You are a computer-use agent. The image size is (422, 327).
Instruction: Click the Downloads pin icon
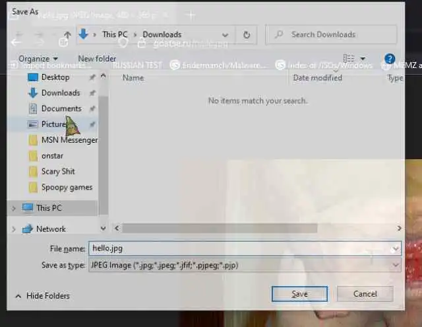pyautogui.click(x=92, y=93)
